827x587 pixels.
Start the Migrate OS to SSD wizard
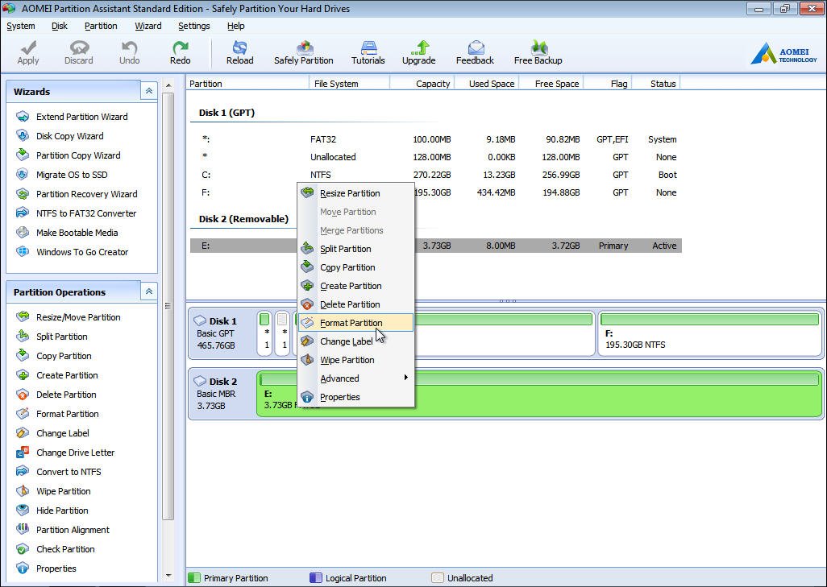click(71, 175)
